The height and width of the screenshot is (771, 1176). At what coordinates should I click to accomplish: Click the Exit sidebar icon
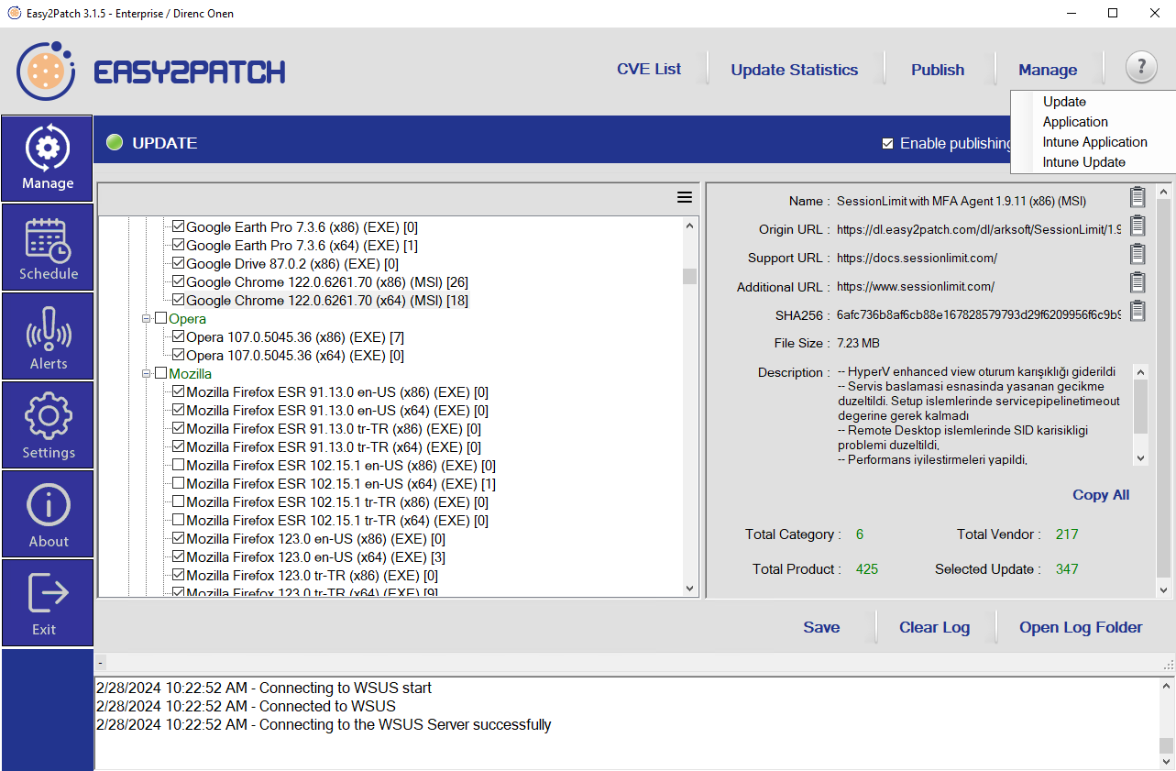48,603
